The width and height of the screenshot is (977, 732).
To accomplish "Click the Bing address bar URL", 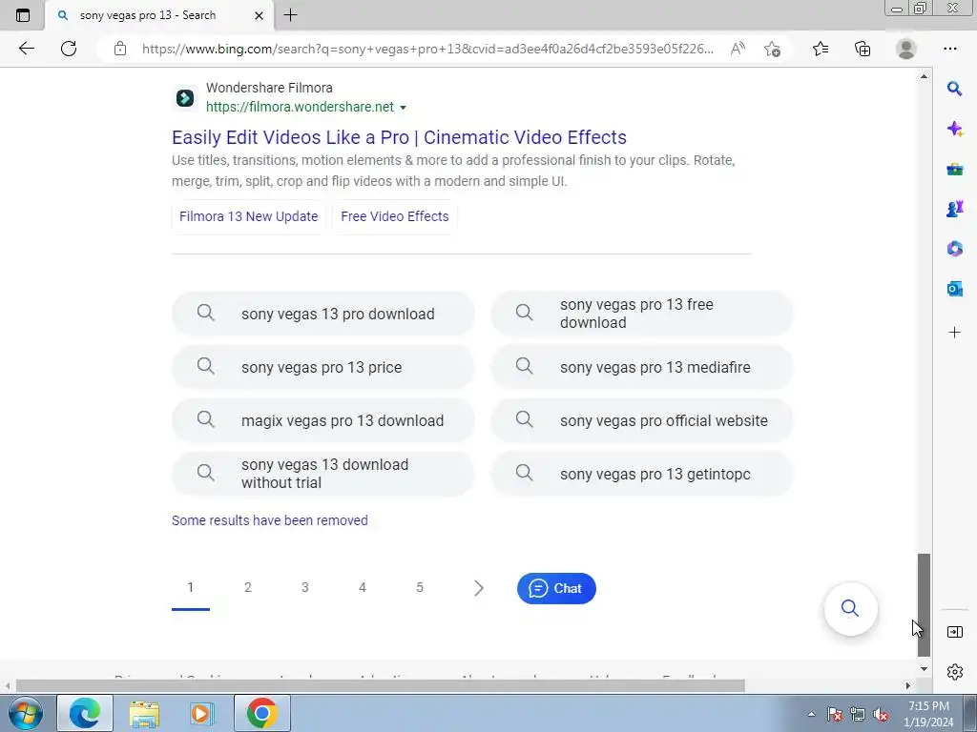I will click(x=427, y=49).
